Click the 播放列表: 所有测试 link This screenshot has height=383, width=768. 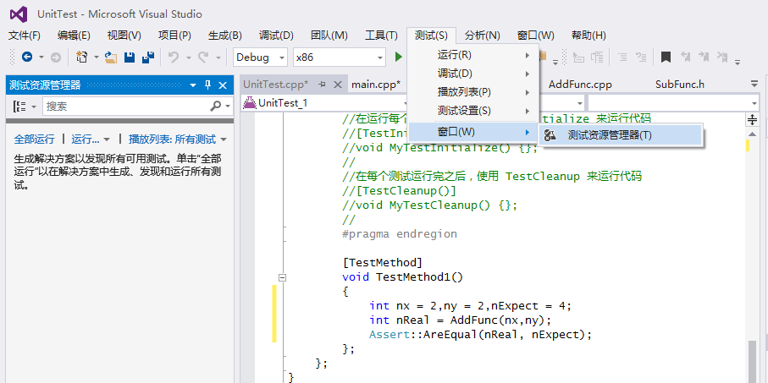point(172,140)
